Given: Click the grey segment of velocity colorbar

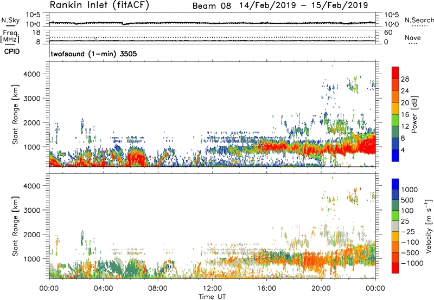Looking at the screenshot, I should click(395, 226).
